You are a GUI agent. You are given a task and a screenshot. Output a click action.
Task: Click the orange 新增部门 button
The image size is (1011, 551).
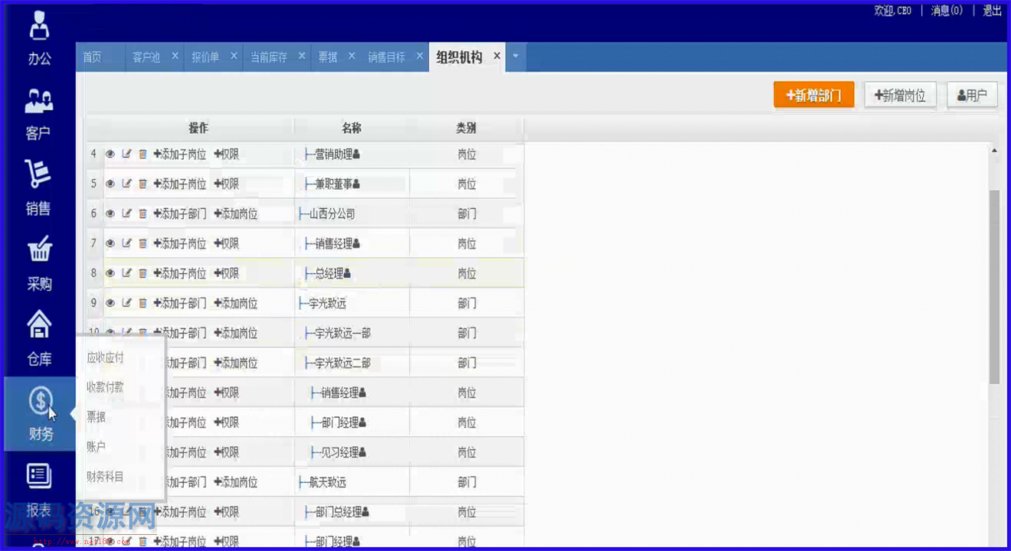tap(813, 95)
